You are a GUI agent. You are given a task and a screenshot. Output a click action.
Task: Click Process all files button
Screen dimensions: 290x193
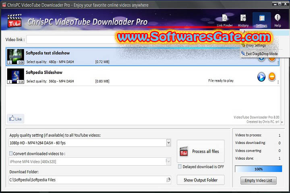pos(201,151)
